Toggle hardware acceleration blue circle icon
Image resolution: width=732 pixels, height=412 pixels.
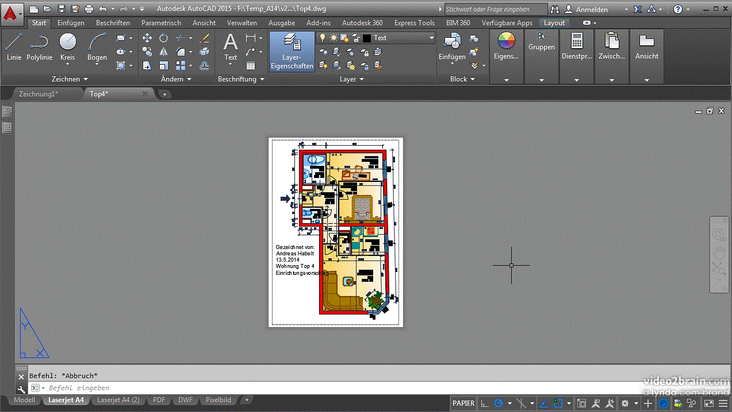tap(663, 403)
